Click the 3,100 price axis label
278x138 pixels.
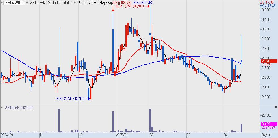point(266,19)
